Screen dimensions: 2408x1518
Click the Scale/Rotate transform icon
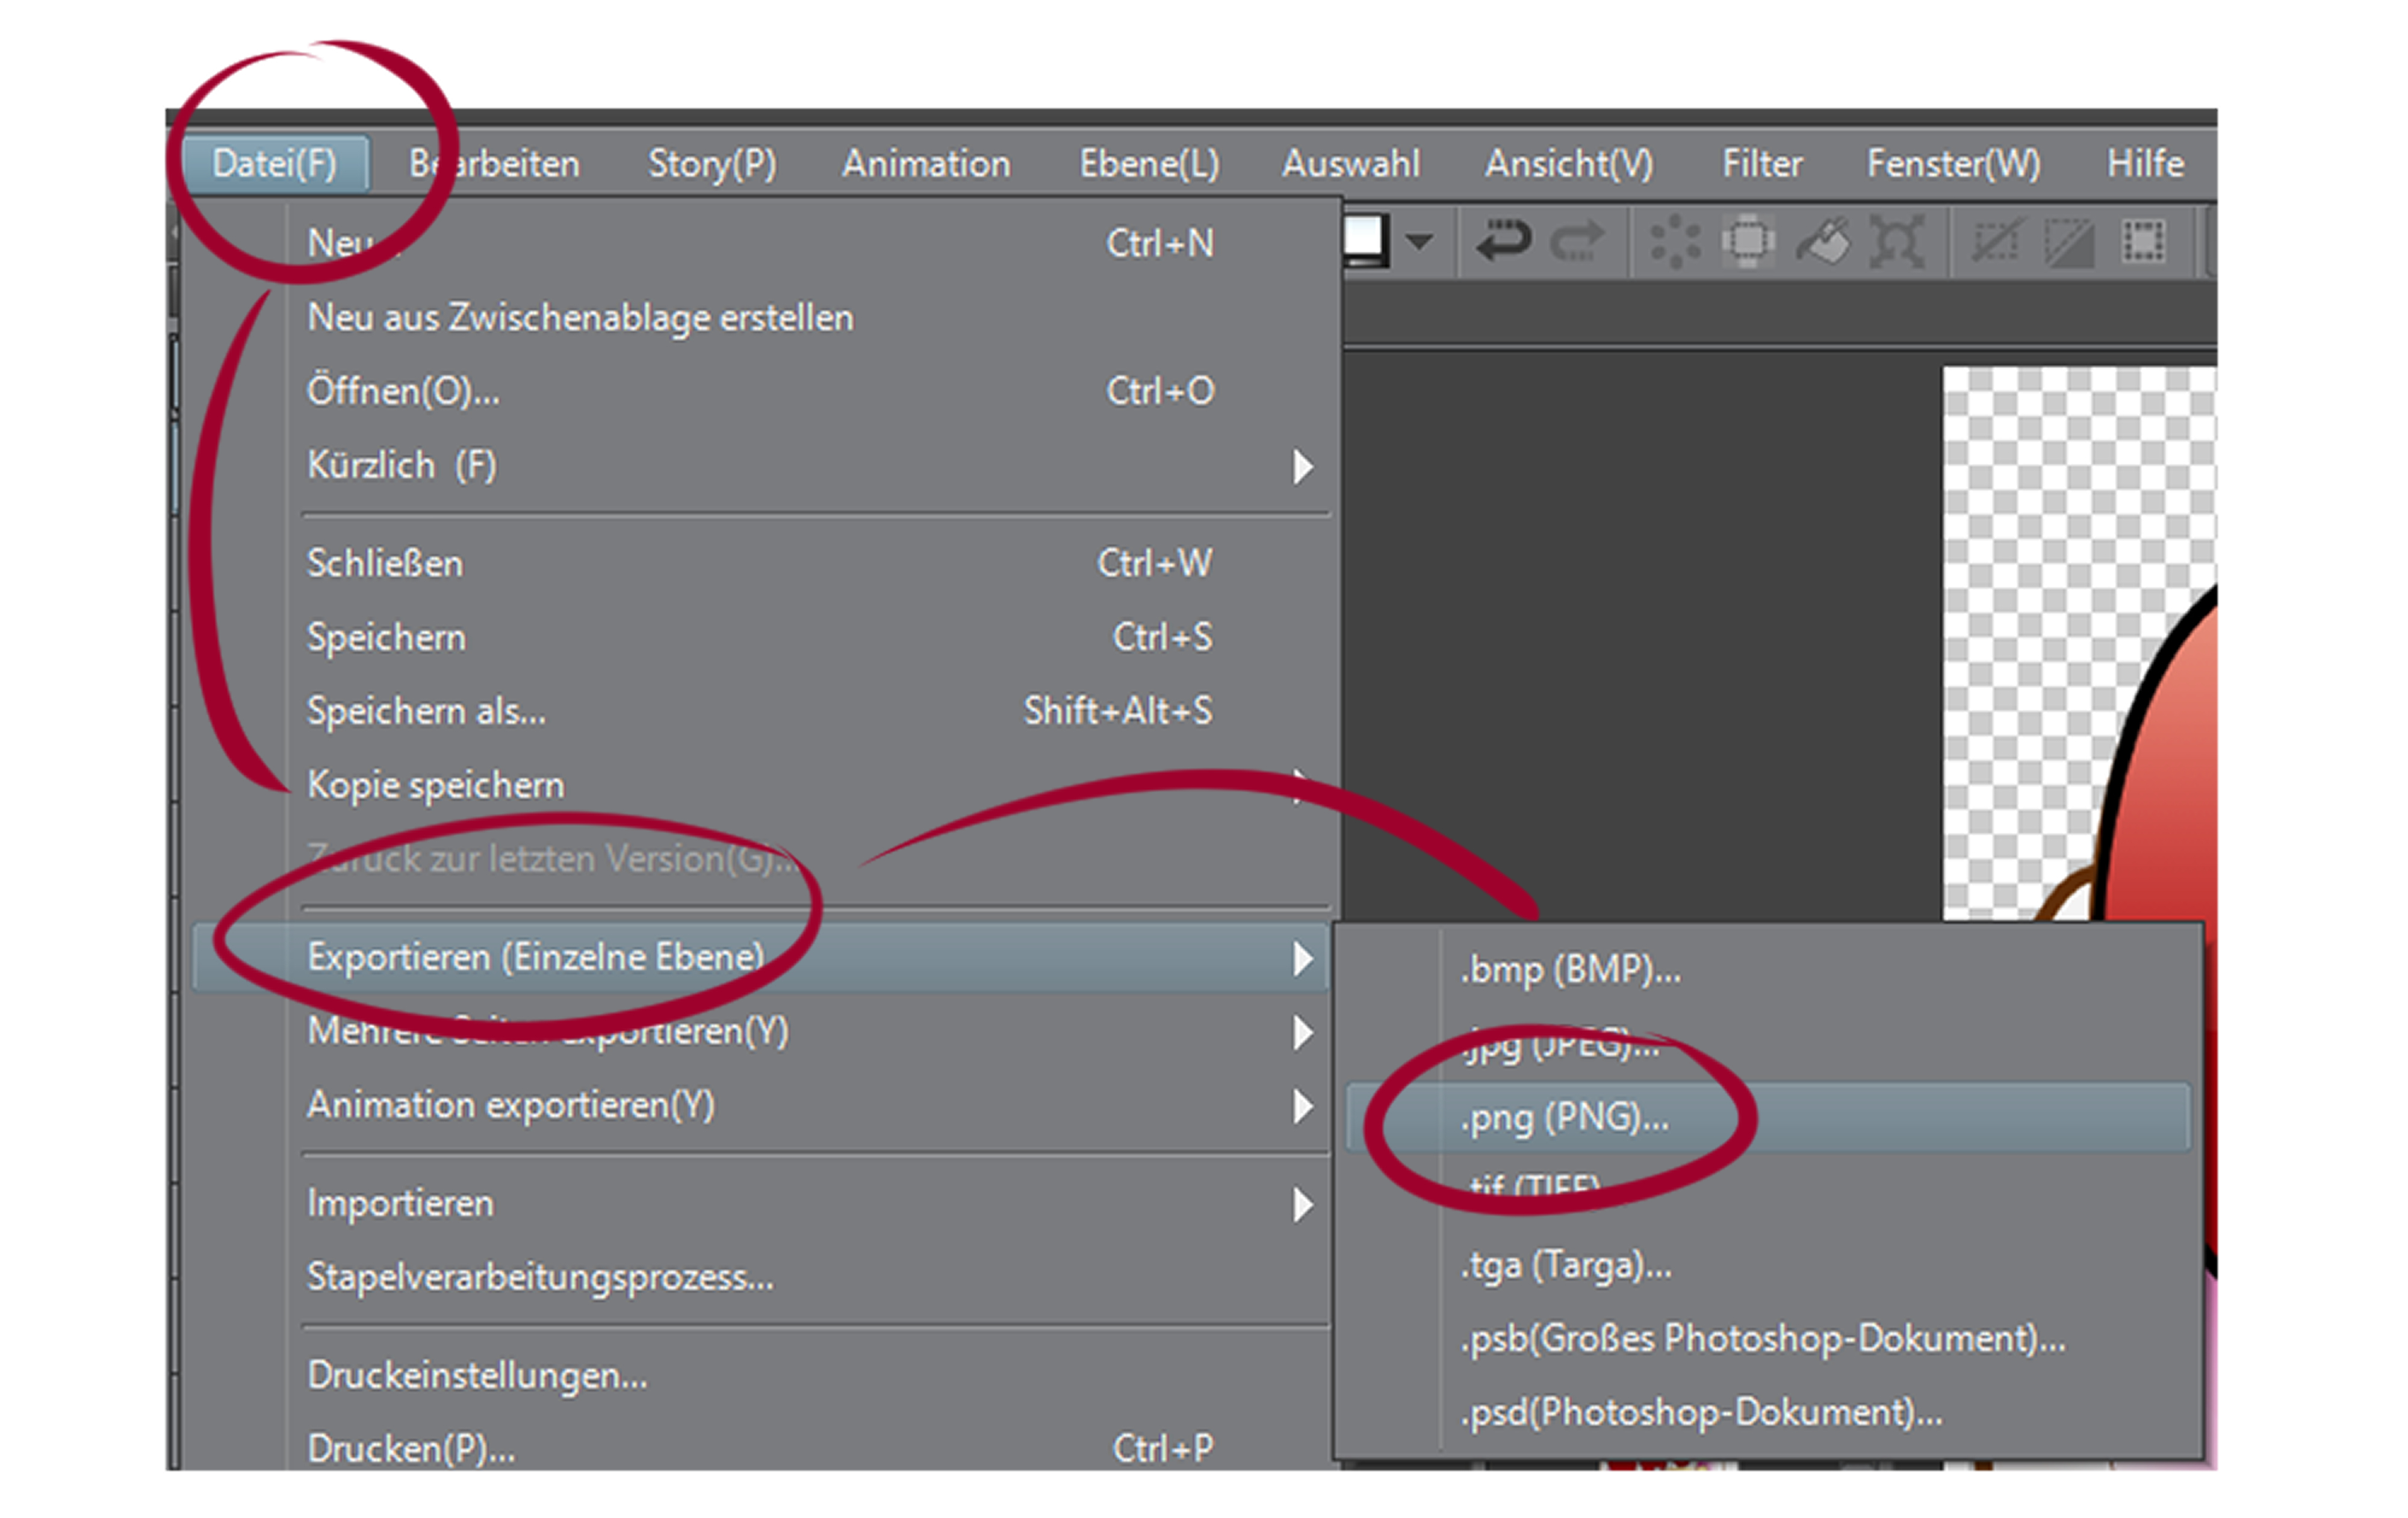click(1897, 241)
